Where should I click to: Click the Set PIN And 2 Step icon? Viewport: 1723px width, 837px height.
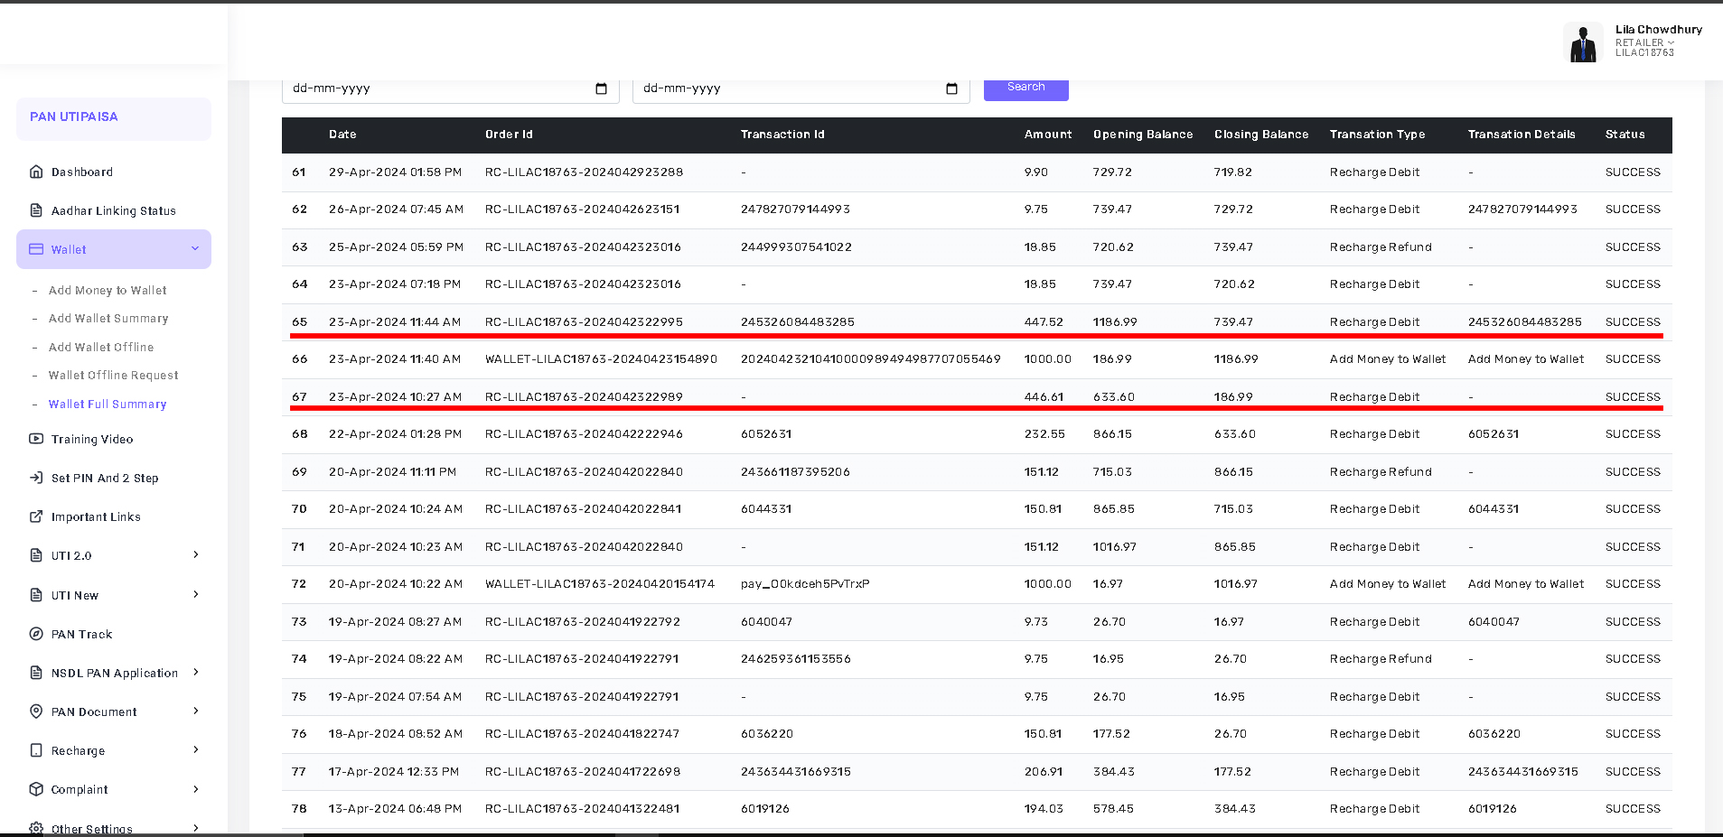point(36,478)
